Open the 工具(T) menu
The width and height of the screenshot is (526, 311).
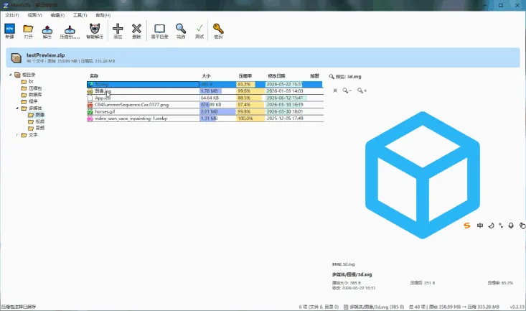point(80,15)
